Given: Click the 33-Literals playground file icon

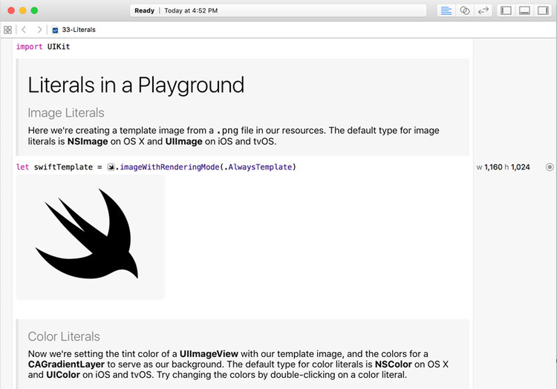Looking at the screenshot, I should (x=56, y=30).
